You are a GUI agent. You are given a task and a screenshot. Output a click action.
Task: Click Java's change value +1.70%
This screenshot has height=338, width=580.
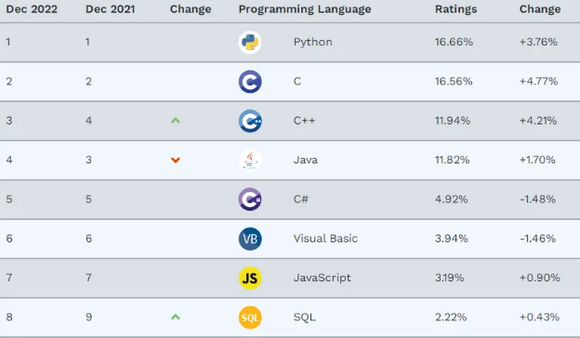(x=537, y=160)
